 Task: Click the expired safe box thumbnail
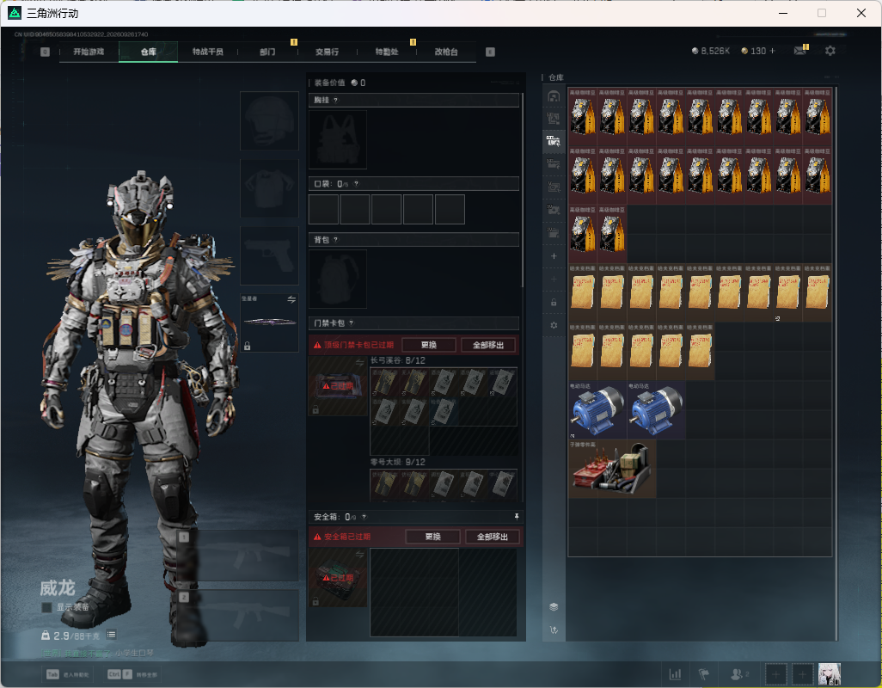(338, 578)
